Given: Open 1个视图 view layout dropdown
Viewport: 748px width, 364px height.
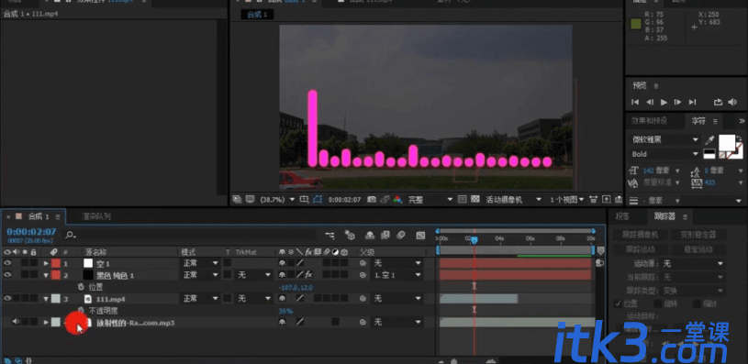Looking at the screenshot, I should point(566,199).
